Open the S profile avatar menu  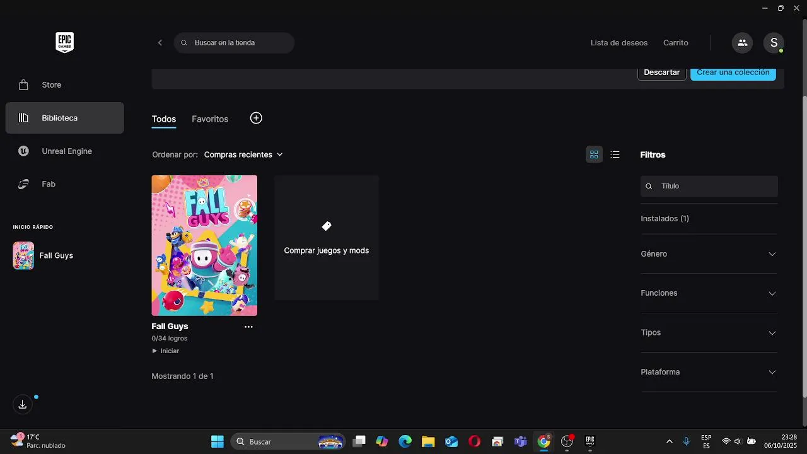774,43
